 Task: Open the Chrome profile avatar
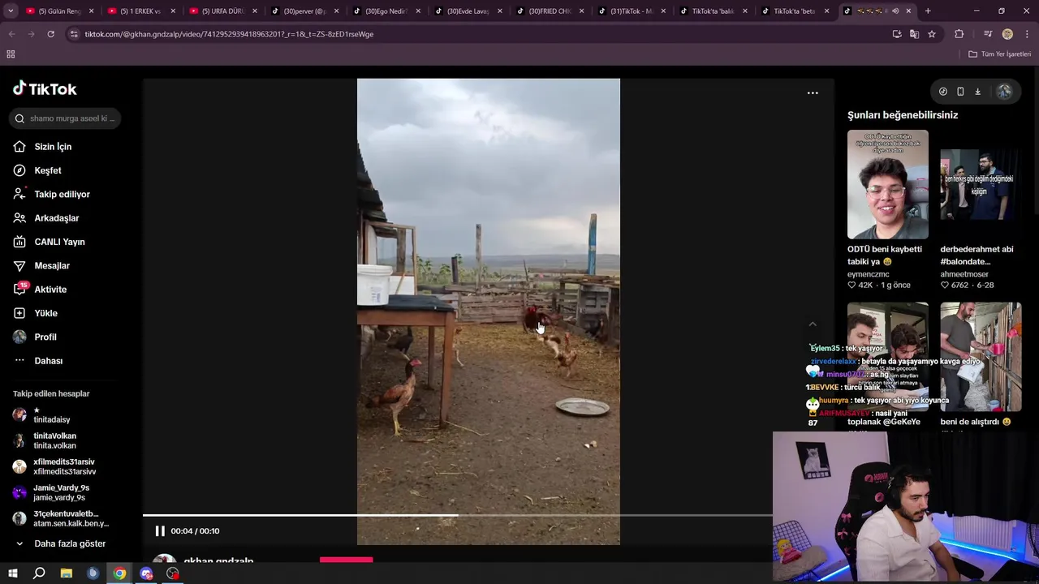pyautogui.click(x=1007, y=34)
